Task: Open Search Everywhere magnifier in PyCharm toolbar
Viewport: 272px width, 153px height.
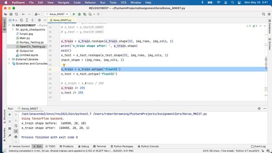Action: click(x=263, y=14)
